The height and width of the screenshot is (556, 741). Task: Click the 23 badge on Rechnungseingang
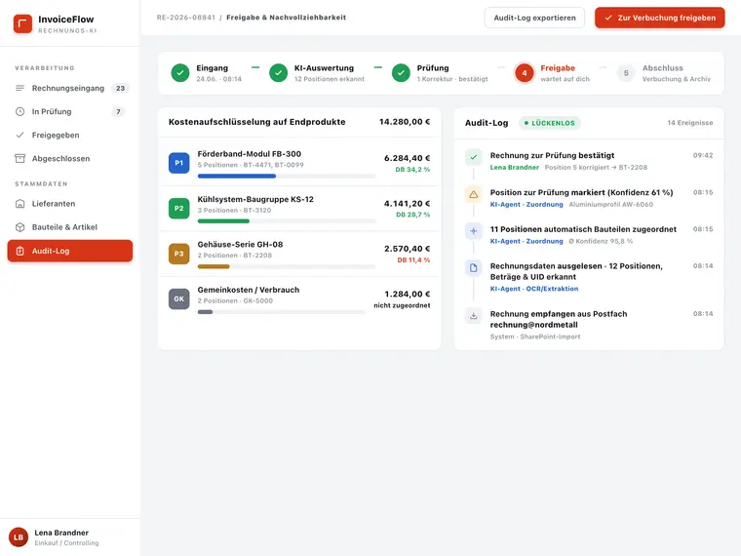click(x=121, y=88)
